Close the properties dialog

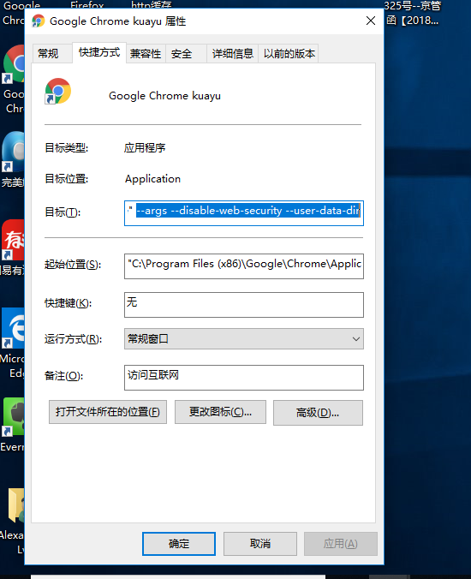tap(371, 21)
